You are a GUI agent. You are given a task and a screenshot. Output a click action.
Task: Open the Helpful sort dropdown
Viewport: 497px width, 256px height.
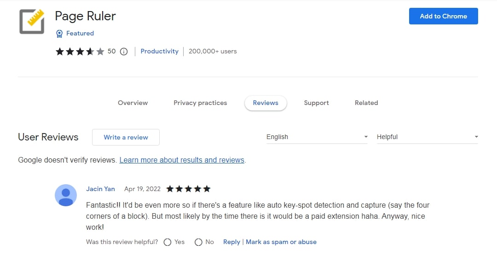click(x=427, y=137)
